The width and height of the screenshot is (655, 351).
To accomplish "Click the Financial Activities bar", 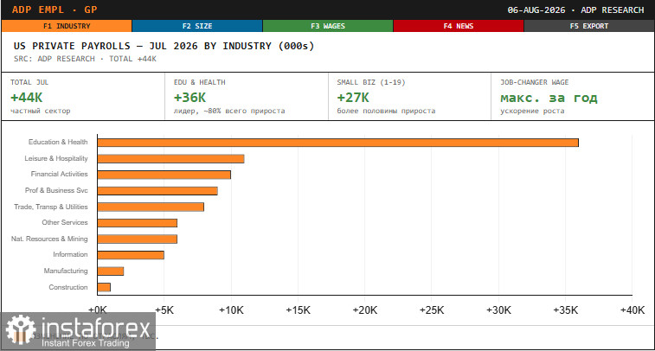I will pyautogui.click(x=164, y=175).
